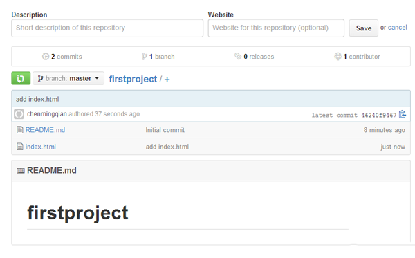Focus the Website input field

pyautogui.click(x=276, y=28)
